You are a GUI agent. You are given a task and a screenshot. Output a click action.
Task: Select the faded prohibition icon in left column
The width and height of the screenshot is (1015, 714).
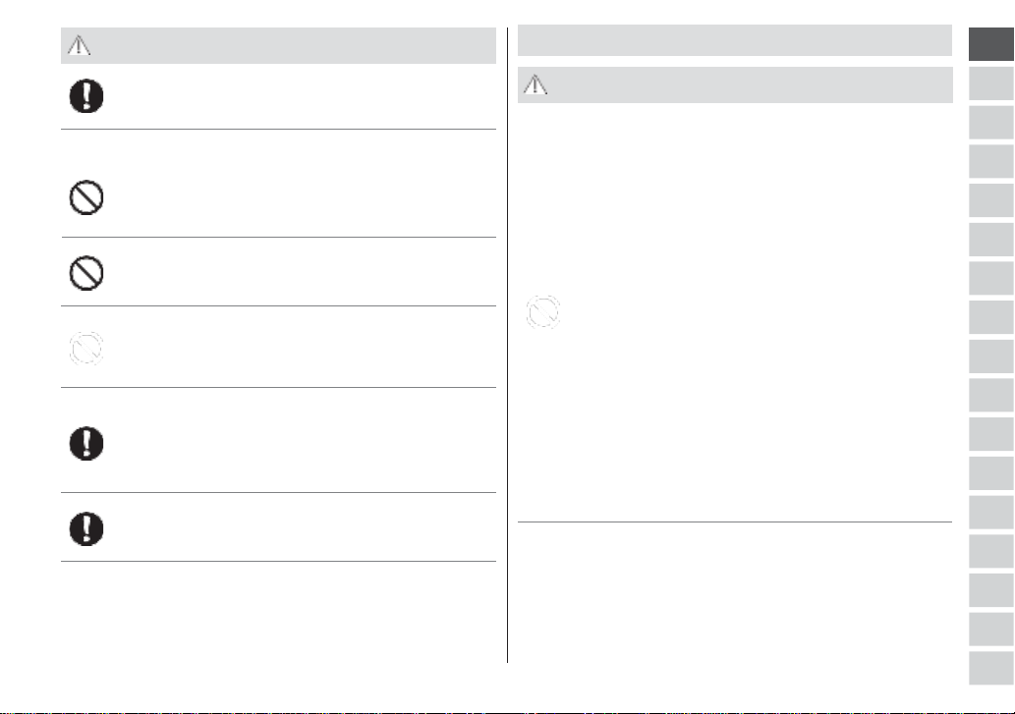pyautogui.click(x=86, y=348)
